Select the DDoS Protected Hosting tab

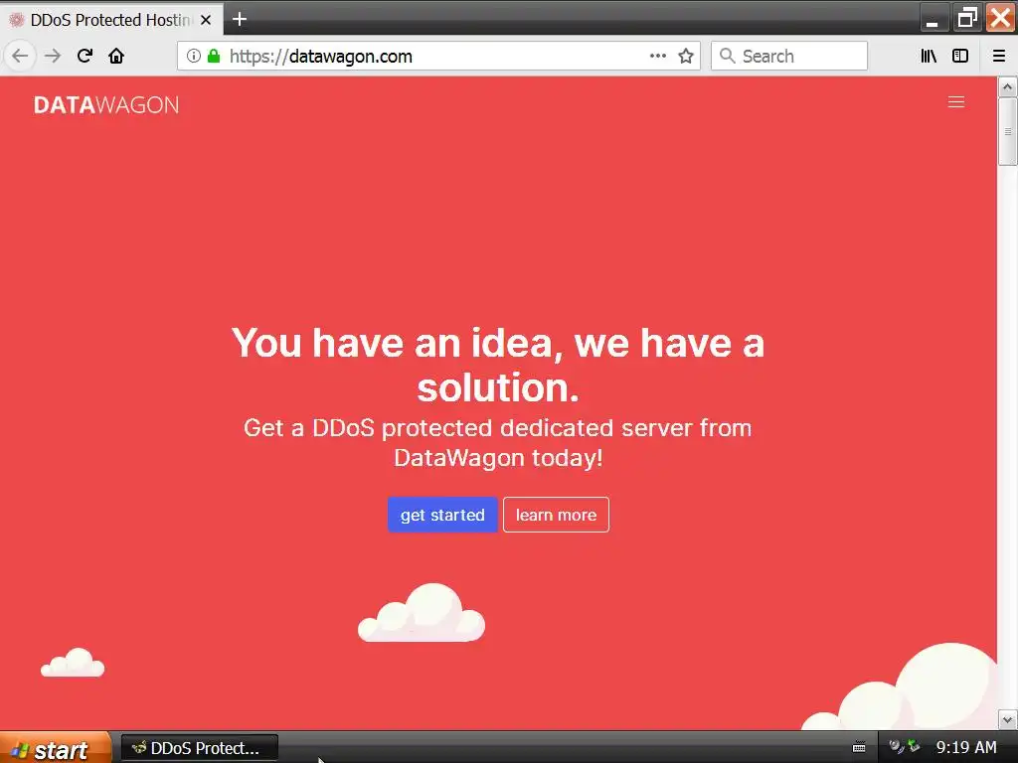111,20
